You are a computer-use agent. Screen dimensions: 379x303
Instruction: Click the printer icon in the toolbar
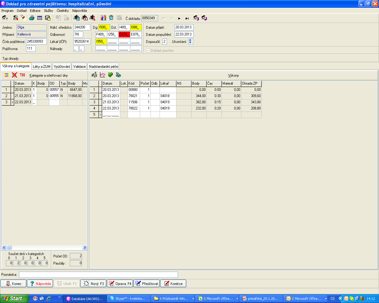(x=32, y=18)
